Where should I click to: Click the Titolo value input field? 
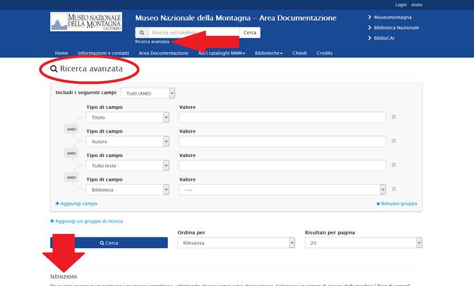pyautogui.click(x=282, y=118)
